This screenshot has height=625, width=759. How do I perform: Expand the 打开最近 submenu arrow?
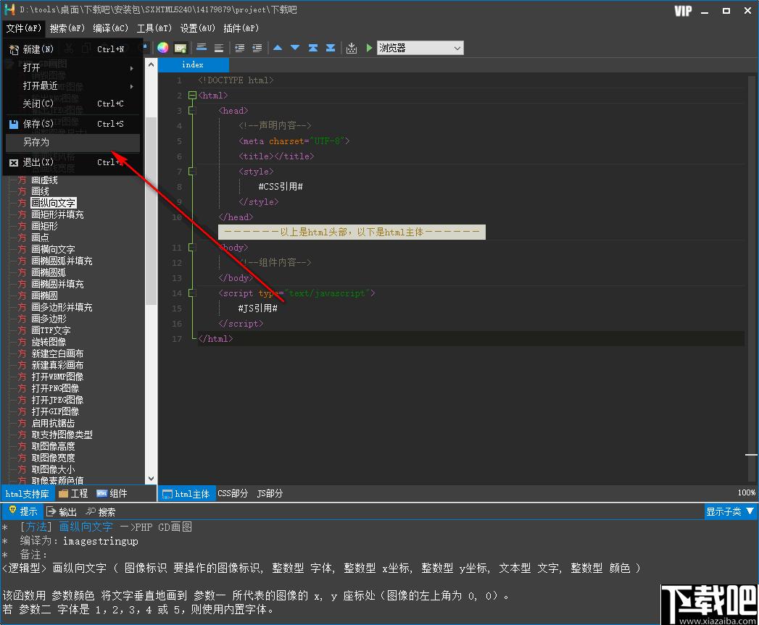pyautogui.click(x=132, y=86)
